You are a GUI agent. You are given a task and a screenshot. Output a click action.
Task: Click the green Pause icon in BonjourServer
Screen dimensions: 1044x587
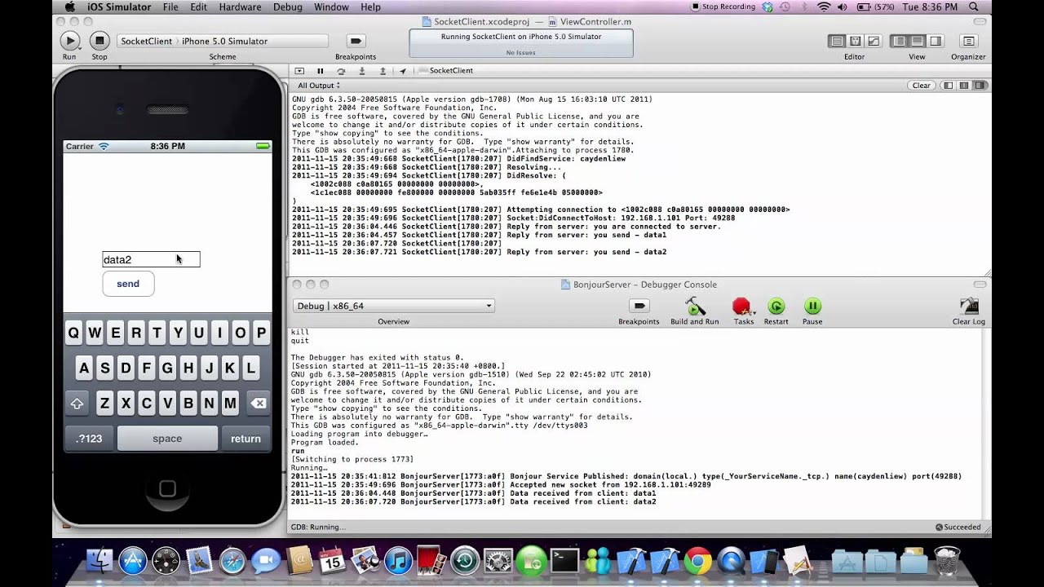[812, 307]
